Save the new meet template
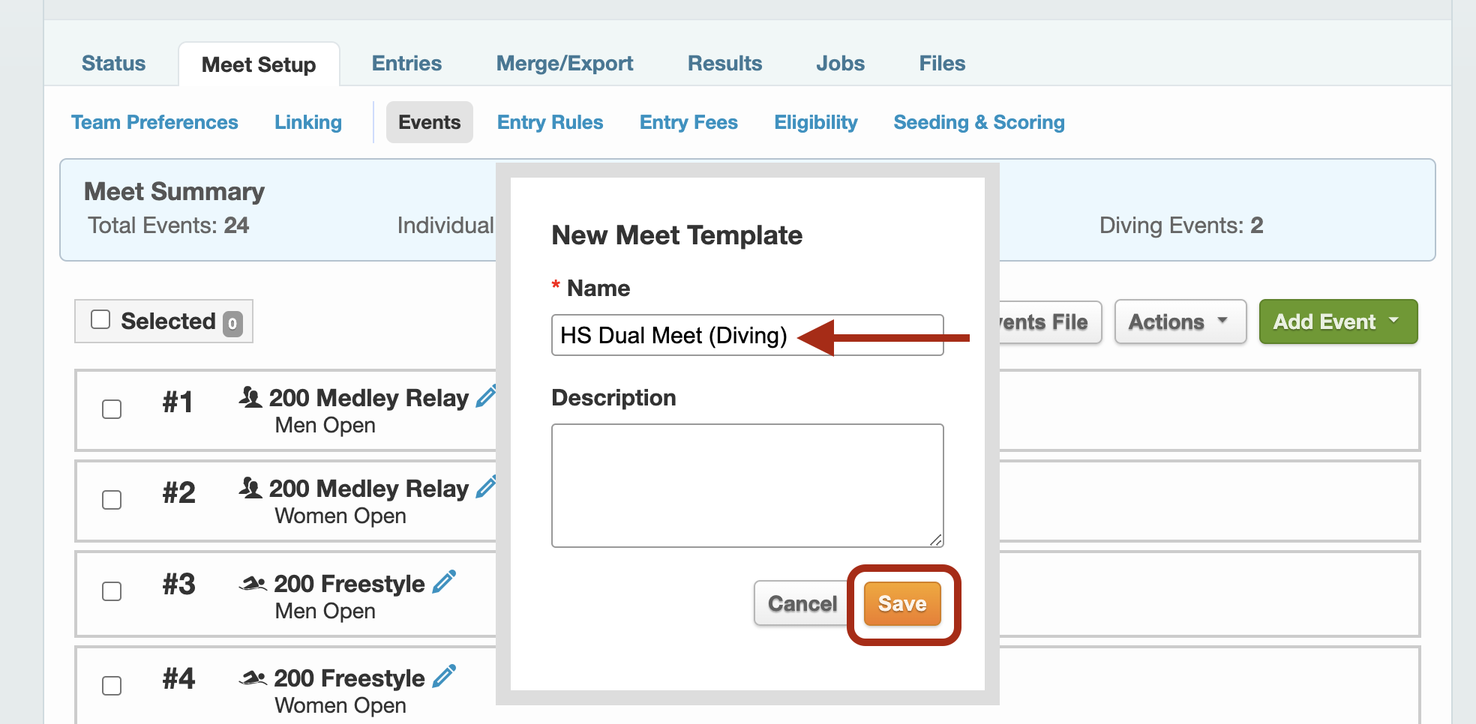Image resolution: width=1476 pixels, height=724 pixels. 901,603
